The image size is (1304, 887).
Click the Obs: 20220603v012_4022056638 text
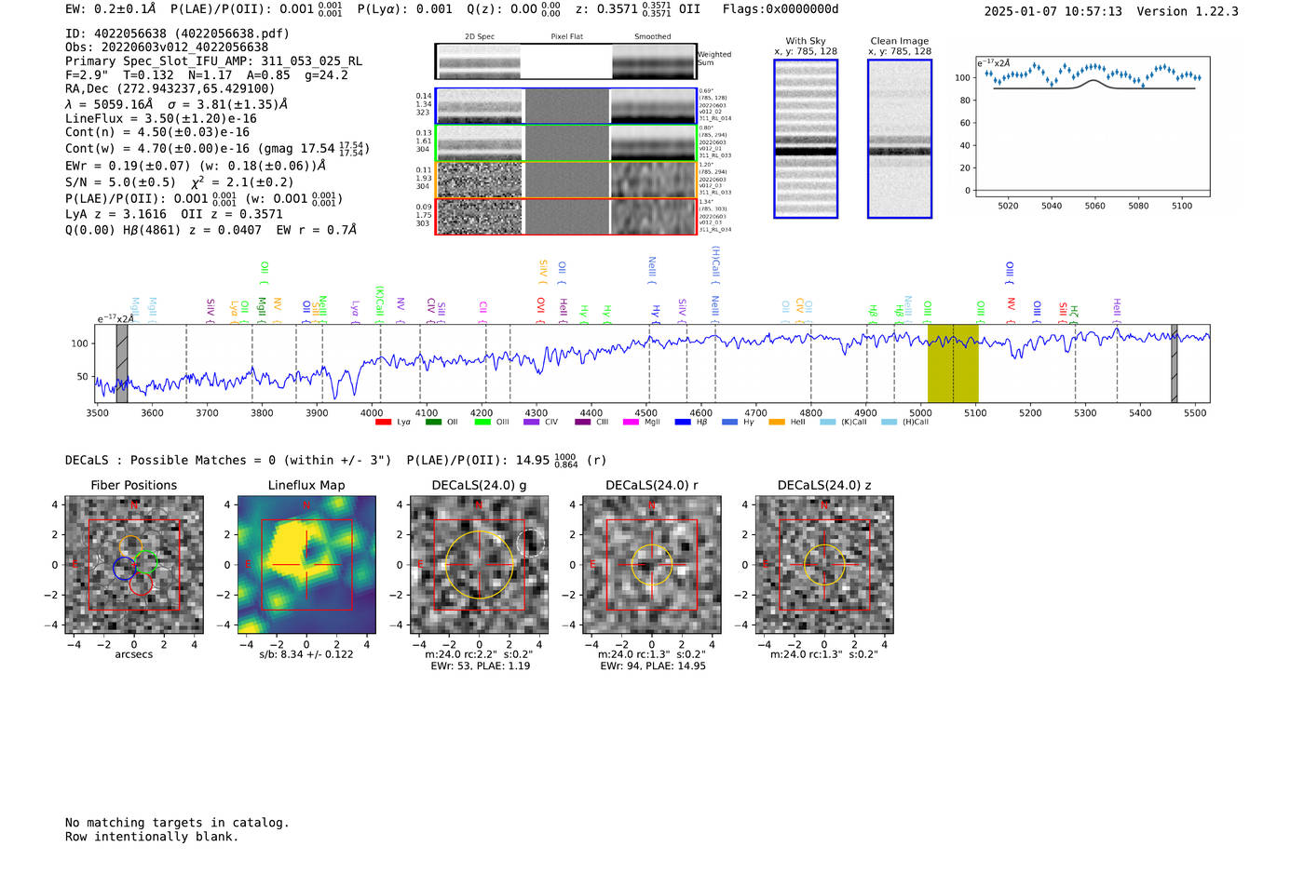click(x=167, y=47)
